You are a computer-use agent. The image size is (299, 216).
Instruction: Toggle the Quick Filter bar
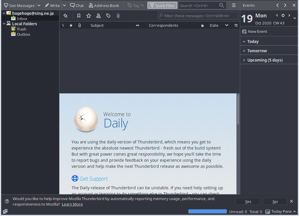coord(162,6)
